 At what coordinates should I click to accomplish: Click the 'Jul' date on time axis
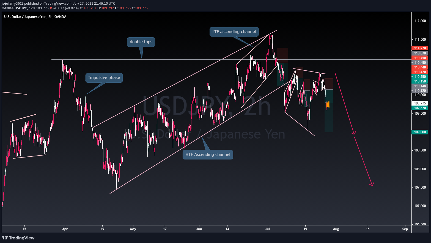(268, 229)
